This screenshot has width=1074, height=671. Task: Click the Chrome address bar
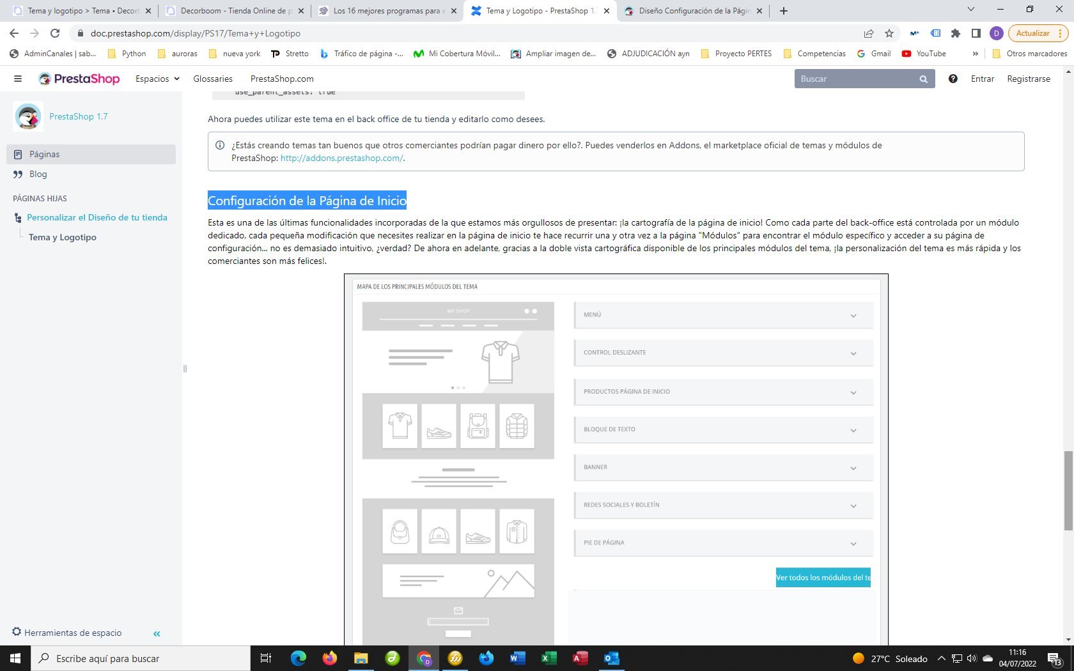point(473,33)
